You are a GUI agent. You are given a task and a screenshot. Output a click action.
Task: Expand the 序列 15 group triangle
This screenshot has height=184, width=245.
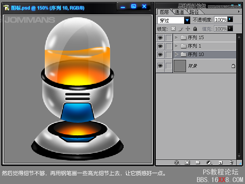tap(176, 38)
